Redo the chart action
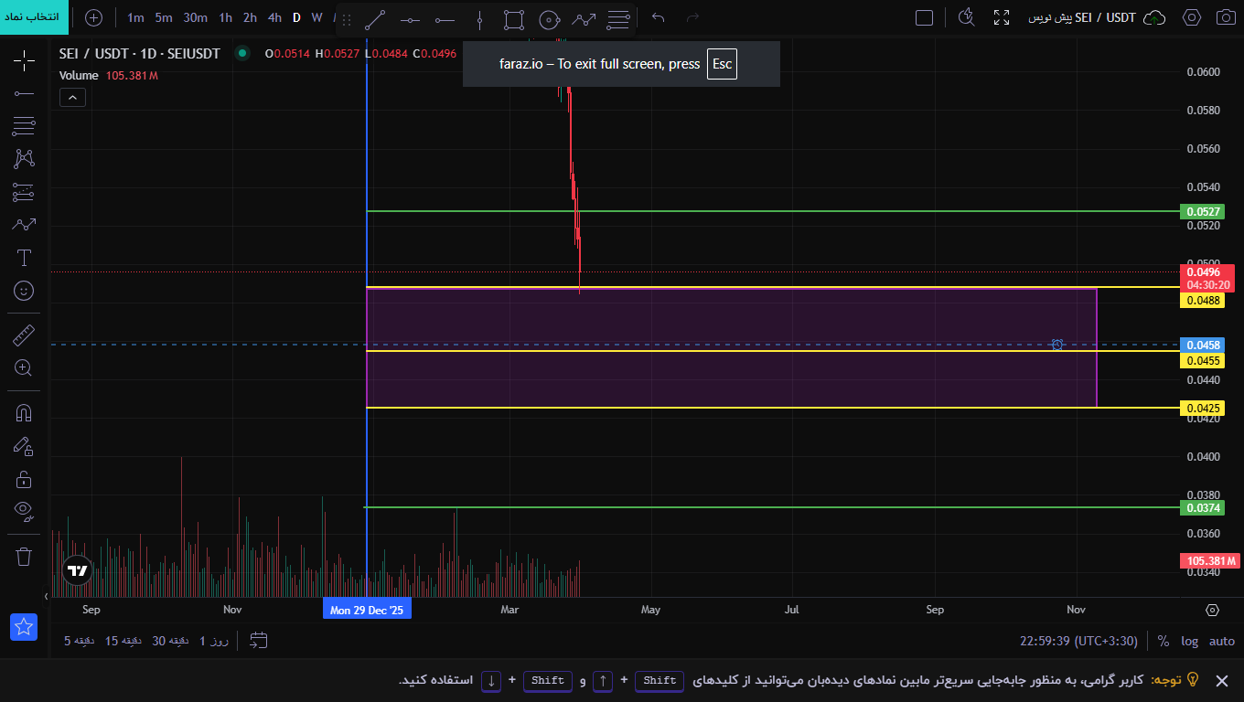 (692, 17)
